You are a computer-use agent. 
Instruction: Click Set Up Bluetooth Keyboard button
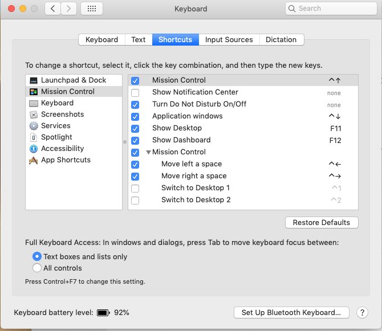click(x=291, y=312)
